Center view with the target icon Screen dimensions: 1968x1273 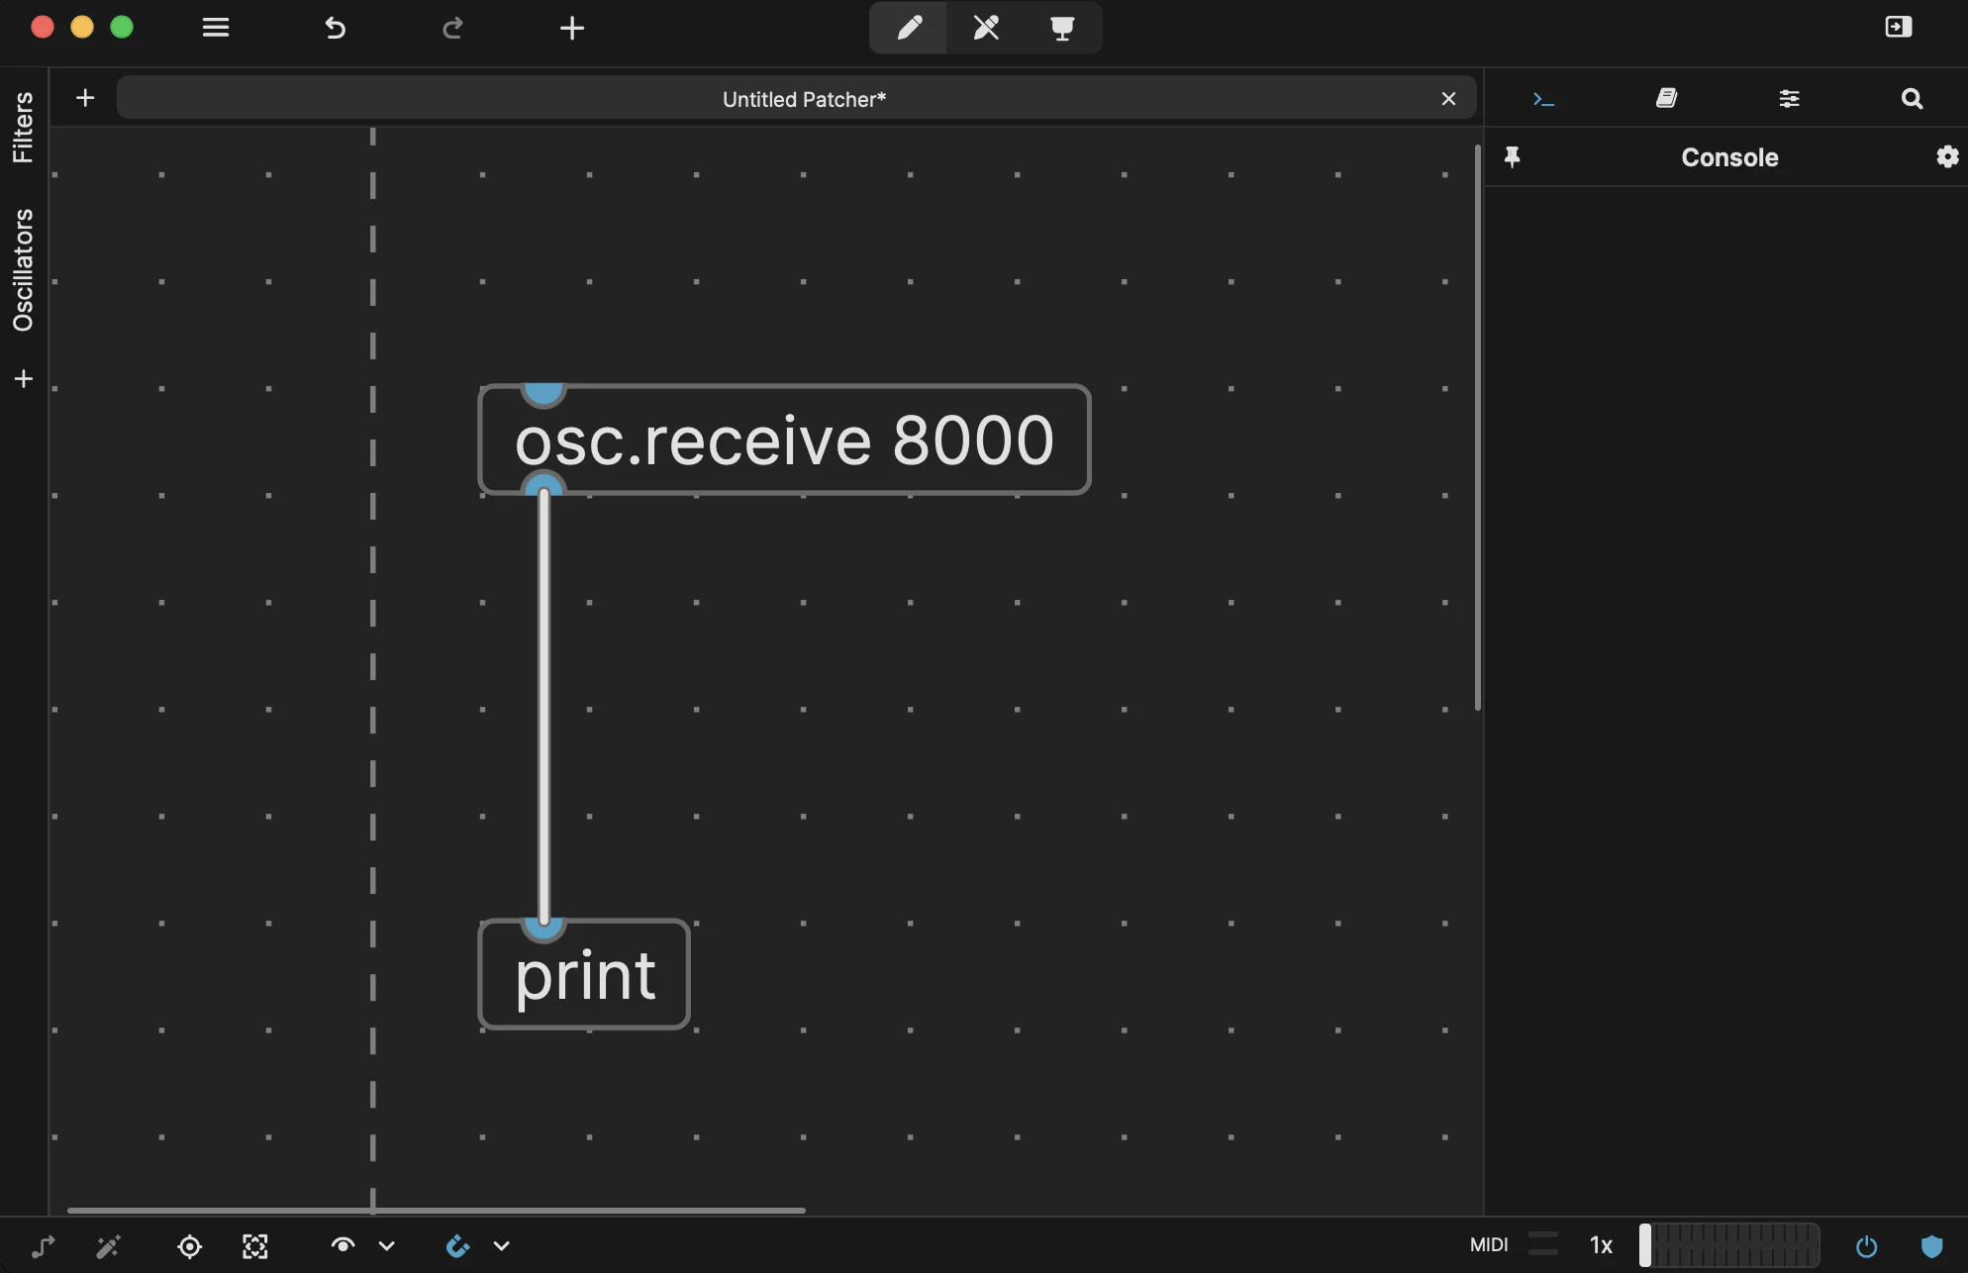(189, 1245)
